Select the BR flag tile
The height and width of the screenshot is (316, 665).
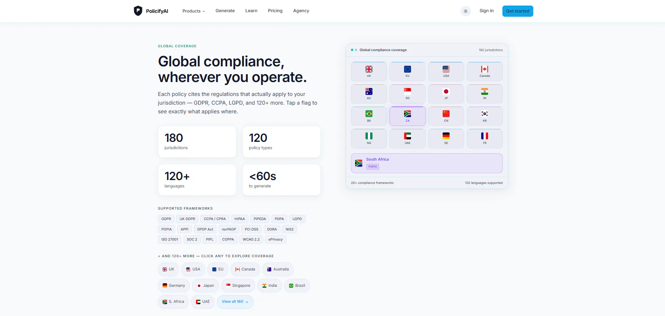(x=369, y=116)
